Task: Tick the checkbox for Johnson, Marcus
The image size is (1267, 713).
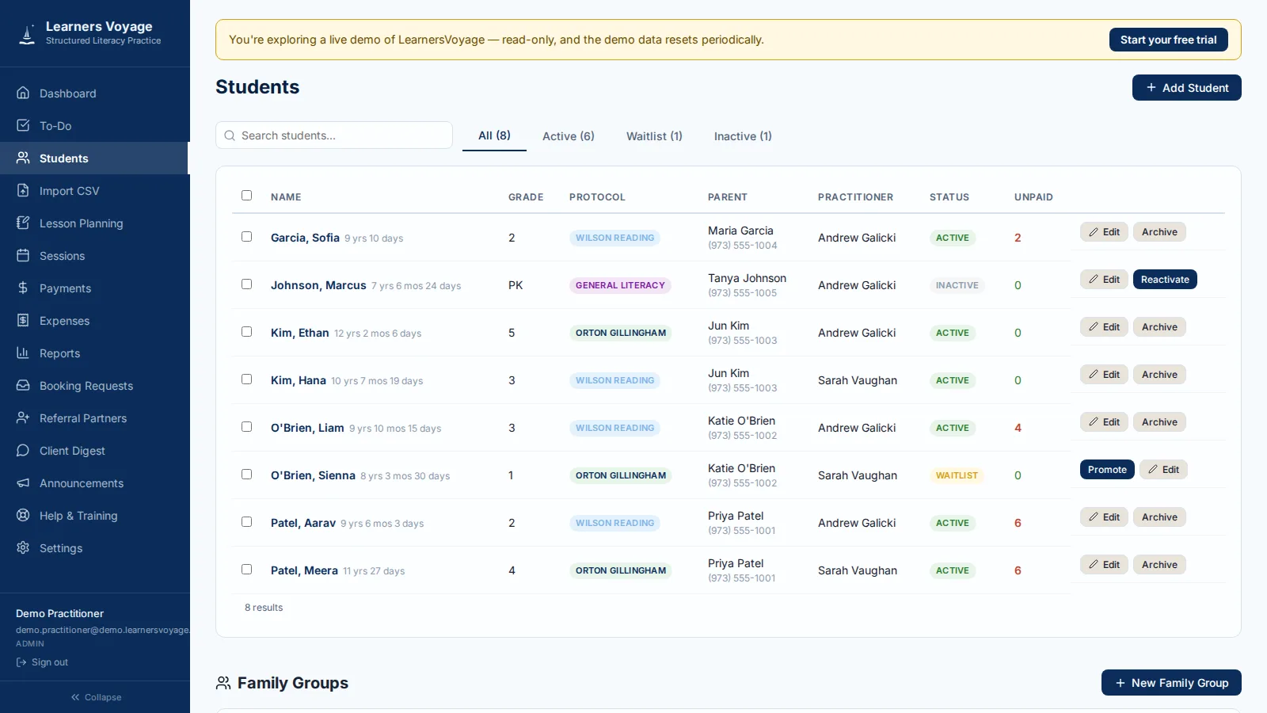Action: [x=246, y=284]
